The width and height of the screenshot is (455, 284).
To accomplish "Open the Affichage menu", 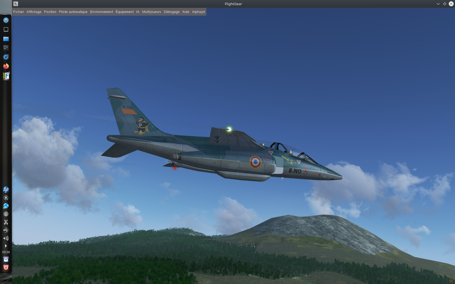I will point(34,12).
